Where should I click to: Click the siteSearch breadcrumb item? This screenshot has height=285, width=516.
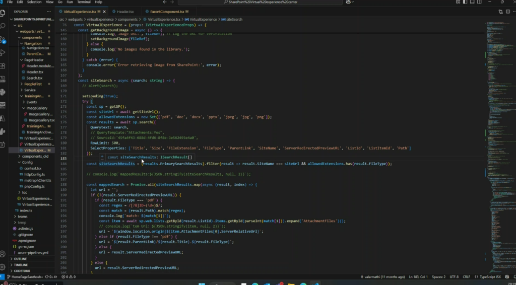[x=232, y=20]
